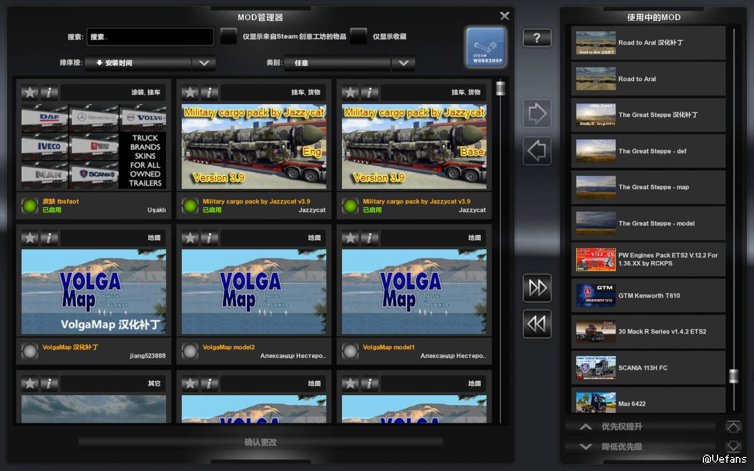
Task: Show info for the VolgaMap model2 mod
Action: [x=209, y=238]
